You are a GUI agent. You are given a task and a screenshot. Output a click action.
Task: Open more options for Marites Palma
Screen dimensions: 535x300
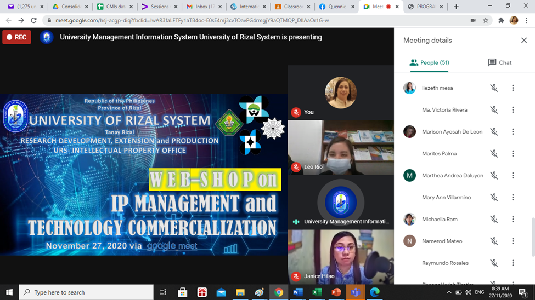513,154
